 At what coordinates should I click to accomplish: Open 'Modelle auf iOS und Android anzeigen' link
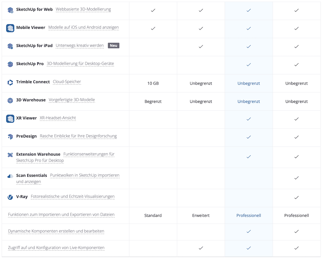pyautogui.click(x=83, y=27)
